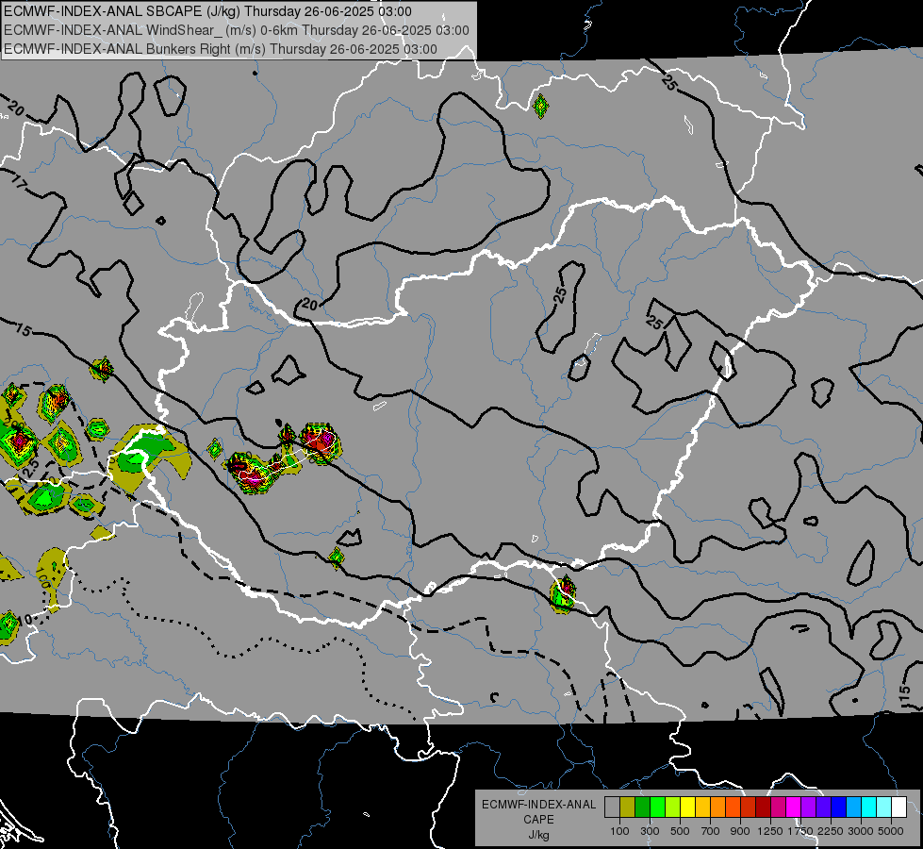923x849 pixels.
Task: Pick the bright magenta swatch left of 1750
Action: point(794,807)
